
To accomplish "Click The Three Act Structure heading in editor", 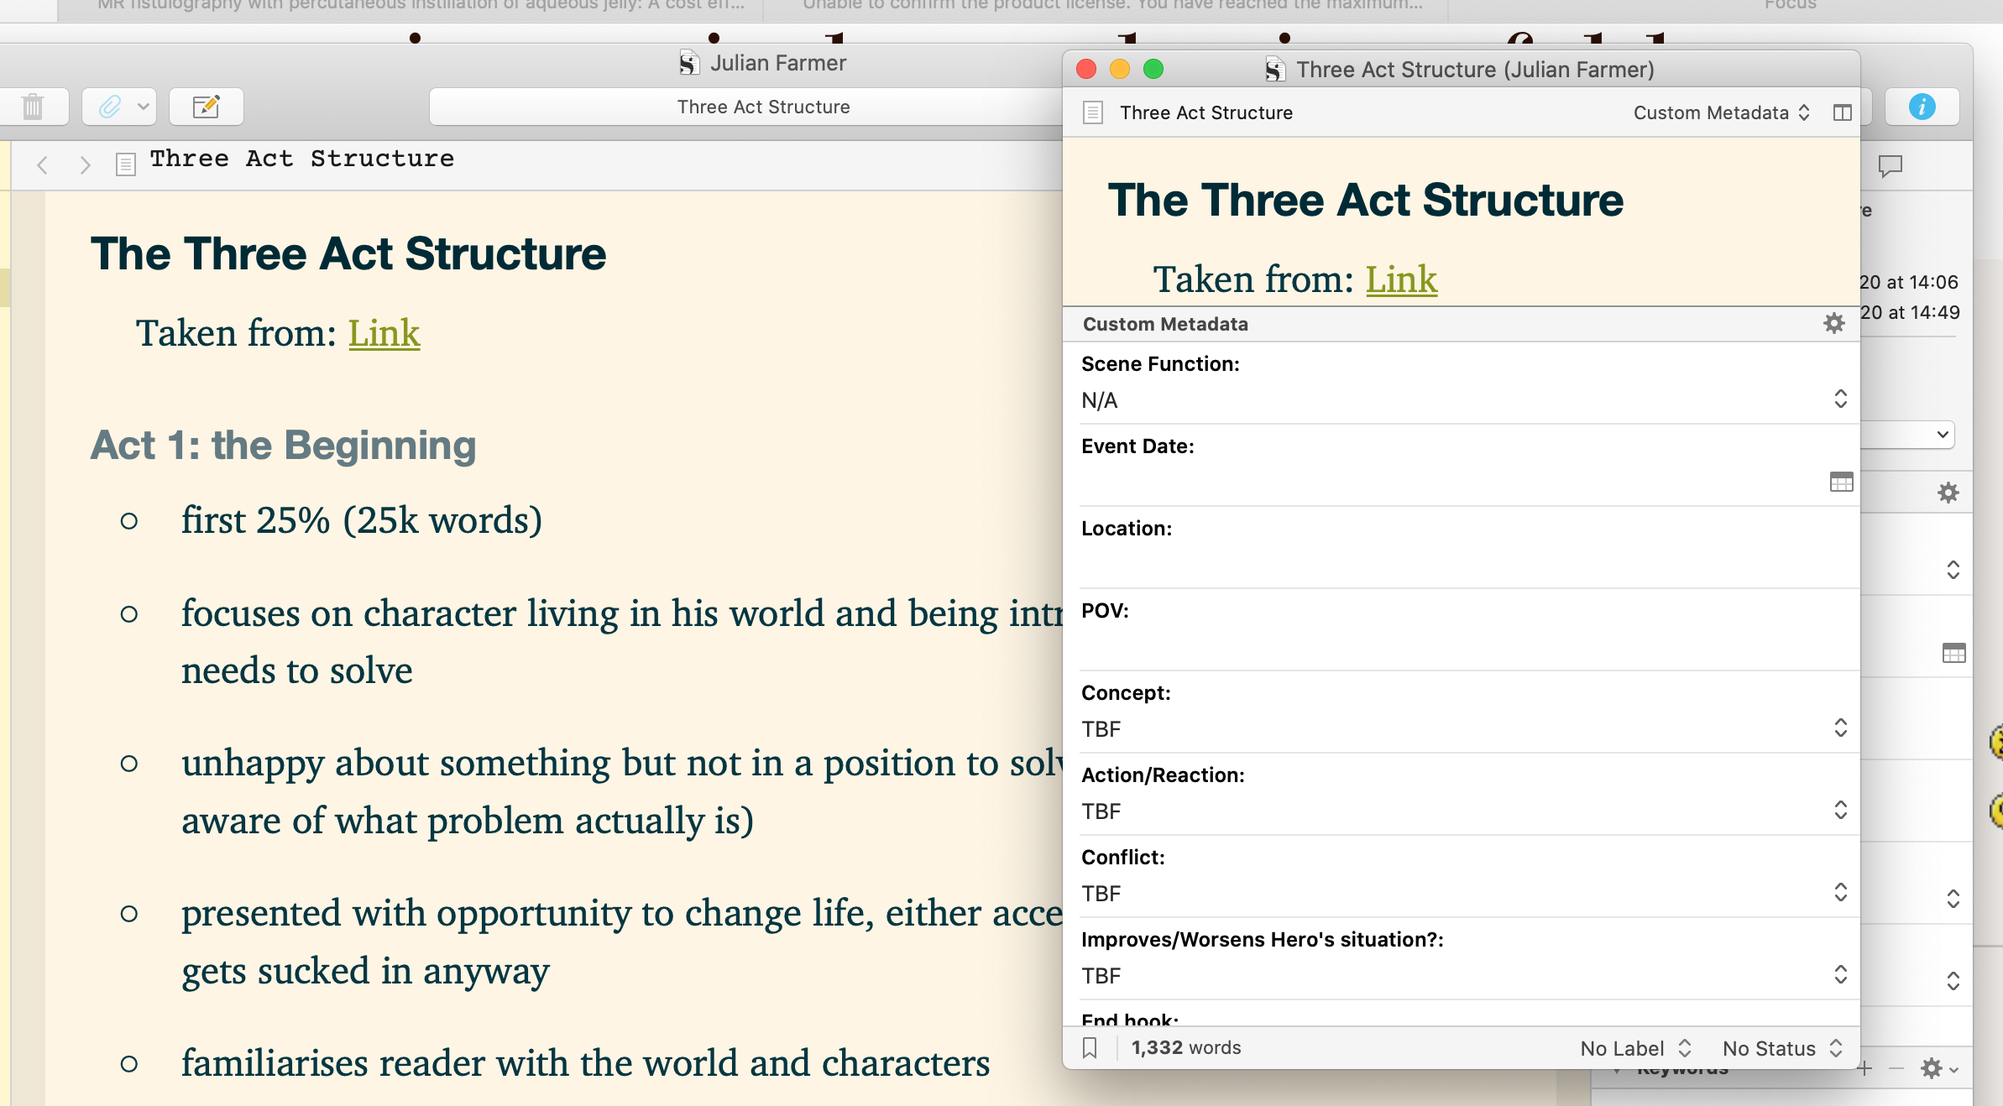I will tap(348, 253).
